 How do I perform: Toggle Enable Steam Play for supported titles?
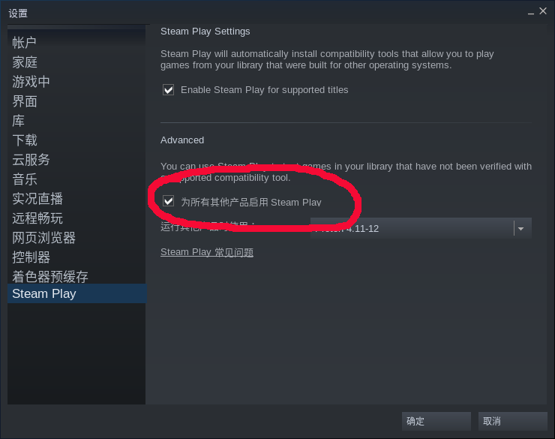click(x=169, y=90)
